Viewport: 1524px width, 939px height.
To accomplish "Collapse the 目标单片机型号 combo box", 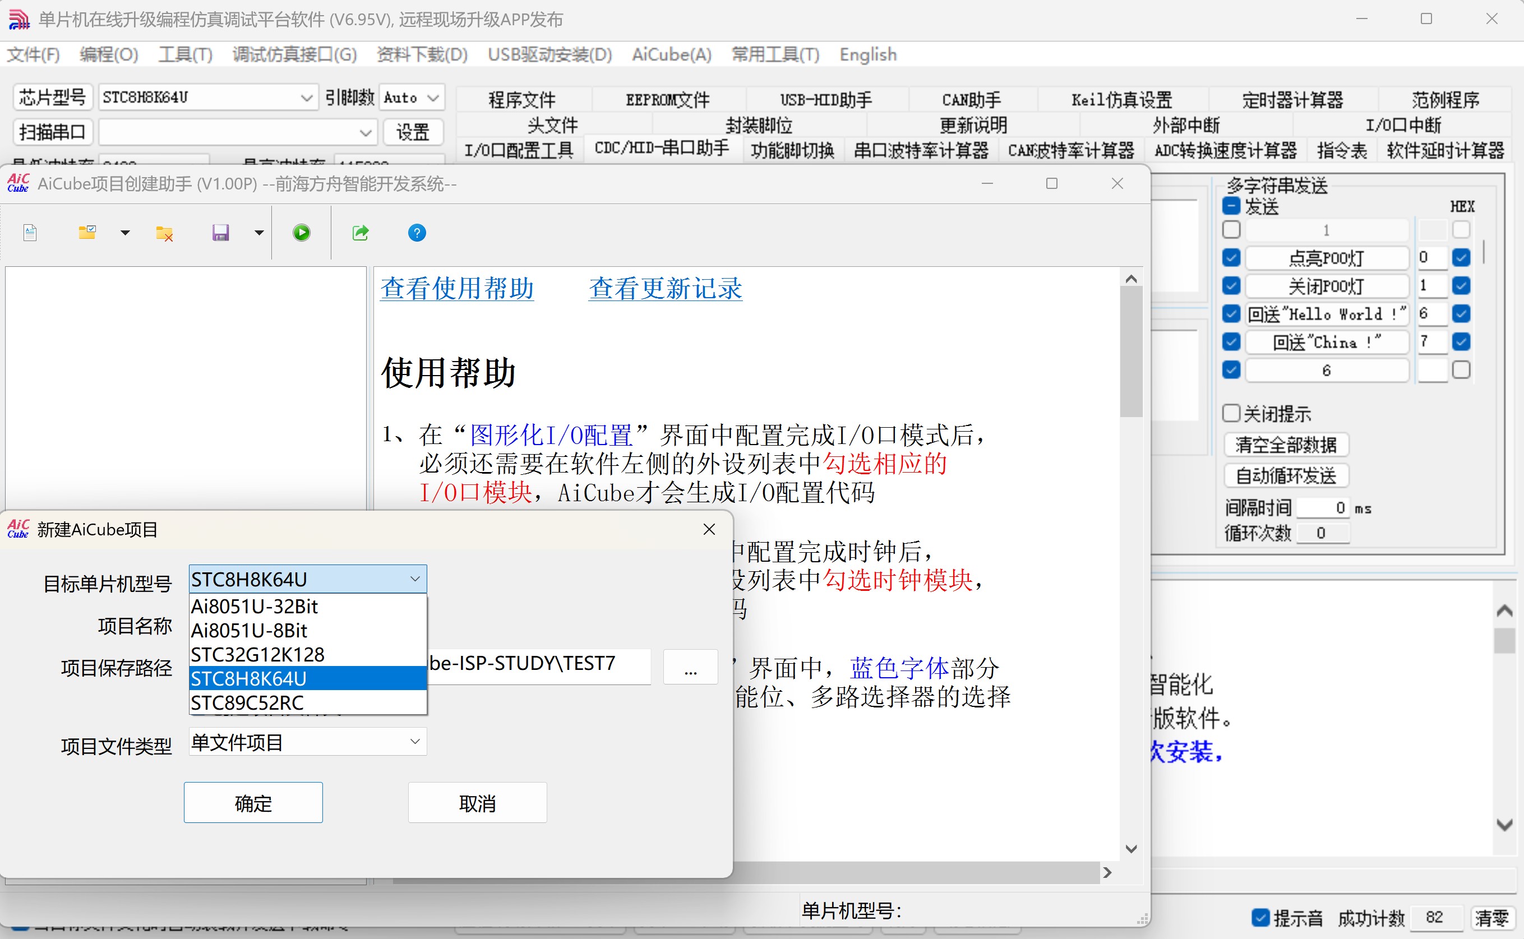I will click(415, 579).
